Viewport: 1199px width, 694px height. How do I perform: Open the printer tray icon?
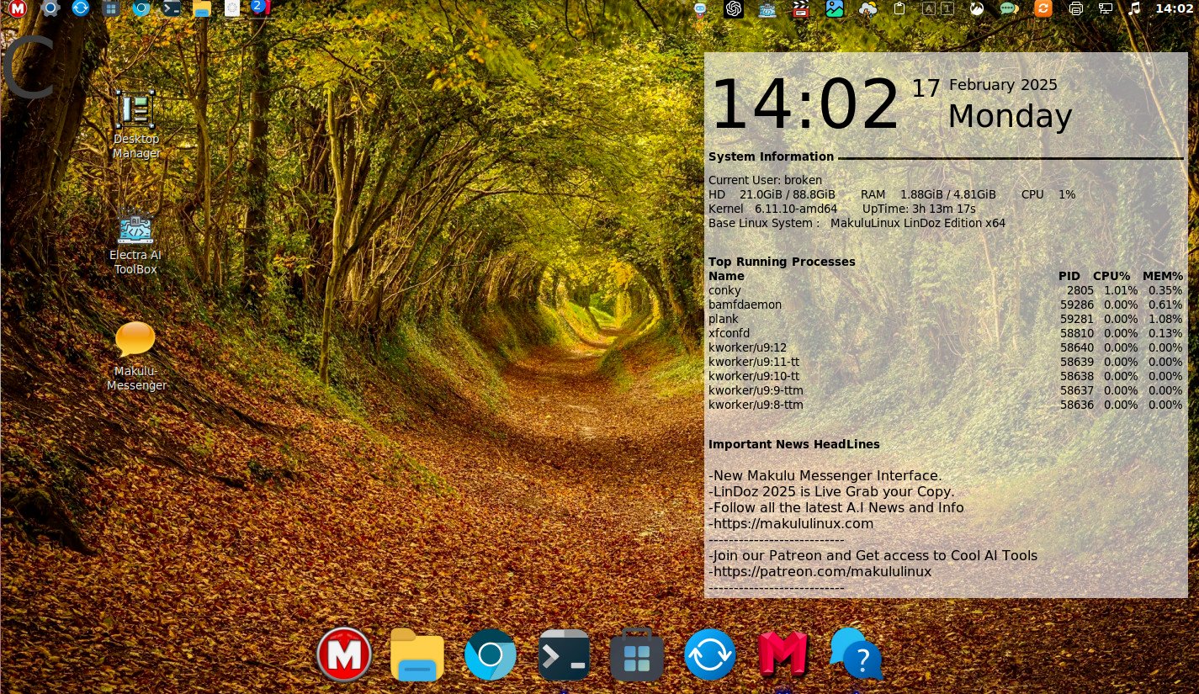tap(1075, 9)
